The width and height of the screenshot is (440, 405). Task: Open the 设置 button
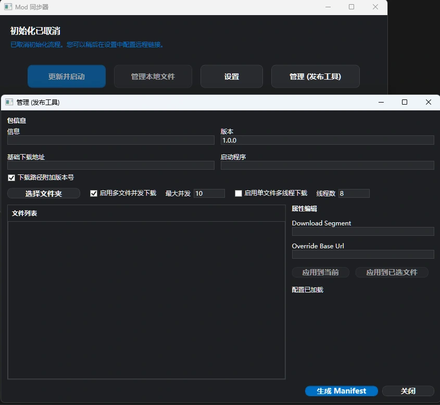click(232, 77)
